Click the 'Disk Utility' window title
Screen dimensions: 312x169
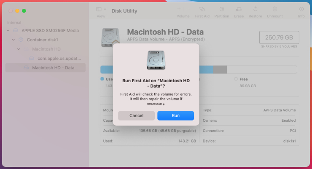tap(124, 11)
